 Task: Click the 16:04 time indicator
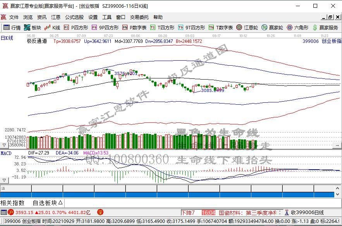point(209,212)
